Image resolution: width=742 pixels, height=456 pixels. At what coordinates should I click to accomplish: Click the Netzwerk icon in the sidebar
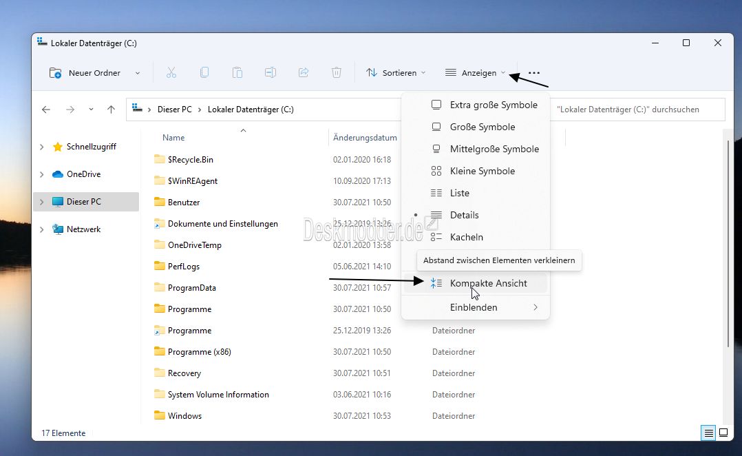(x=58, y=229)
